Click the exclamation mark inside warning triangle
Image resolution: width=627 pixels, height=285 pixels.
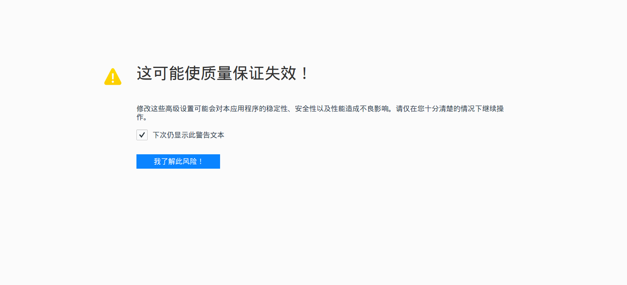click(113, 77)
